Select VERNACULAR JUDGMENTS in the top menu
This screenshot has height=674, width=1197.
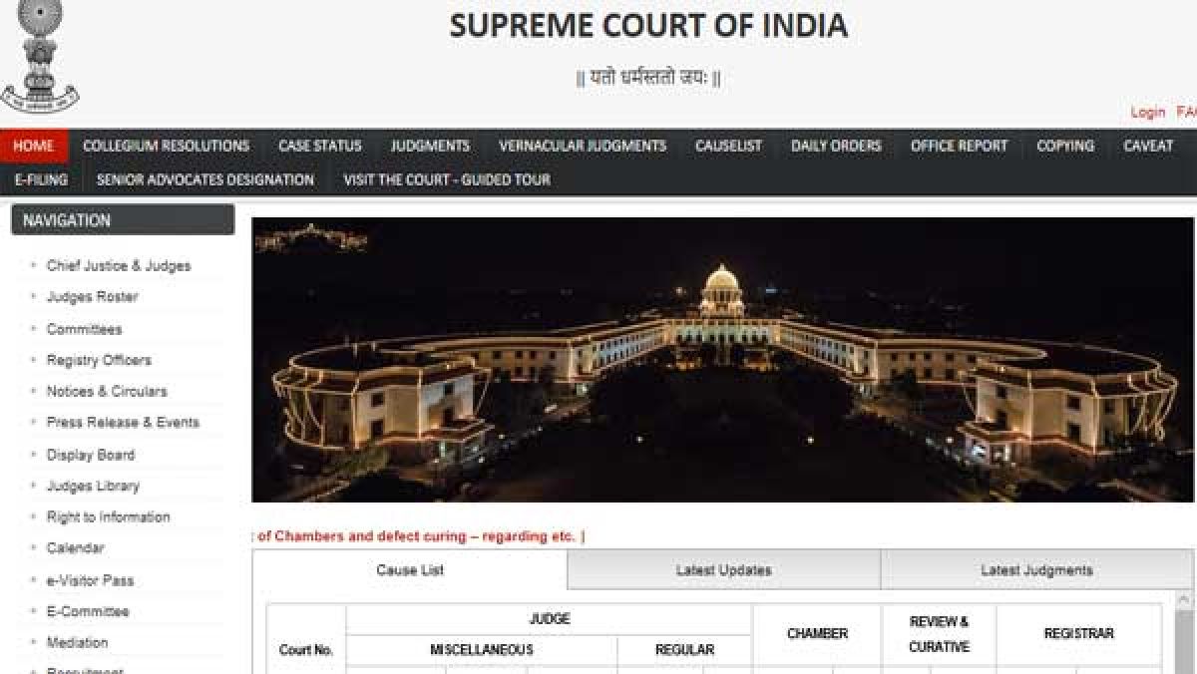click(x=583, y=146)
